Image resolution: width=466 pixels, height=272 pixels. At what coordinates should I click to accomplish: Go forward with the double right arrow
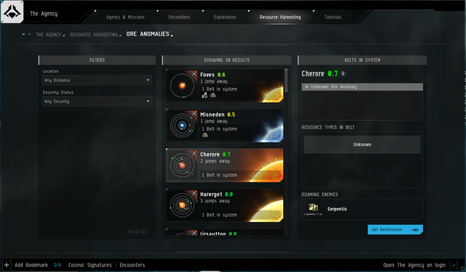tap(30, 35)
